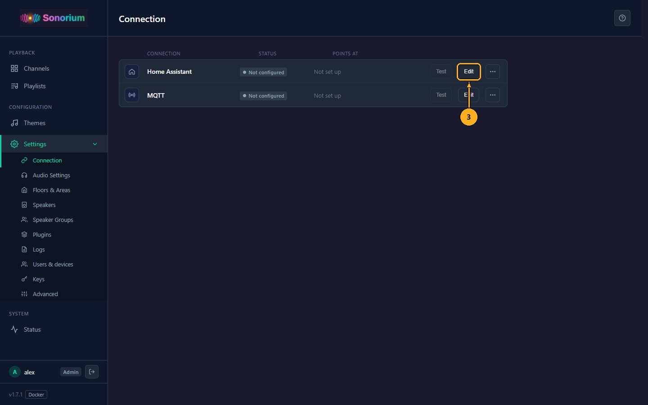This screenshot has height=405, width=648.
Task: Open Speaker Groups
Action: click(54, 220)
